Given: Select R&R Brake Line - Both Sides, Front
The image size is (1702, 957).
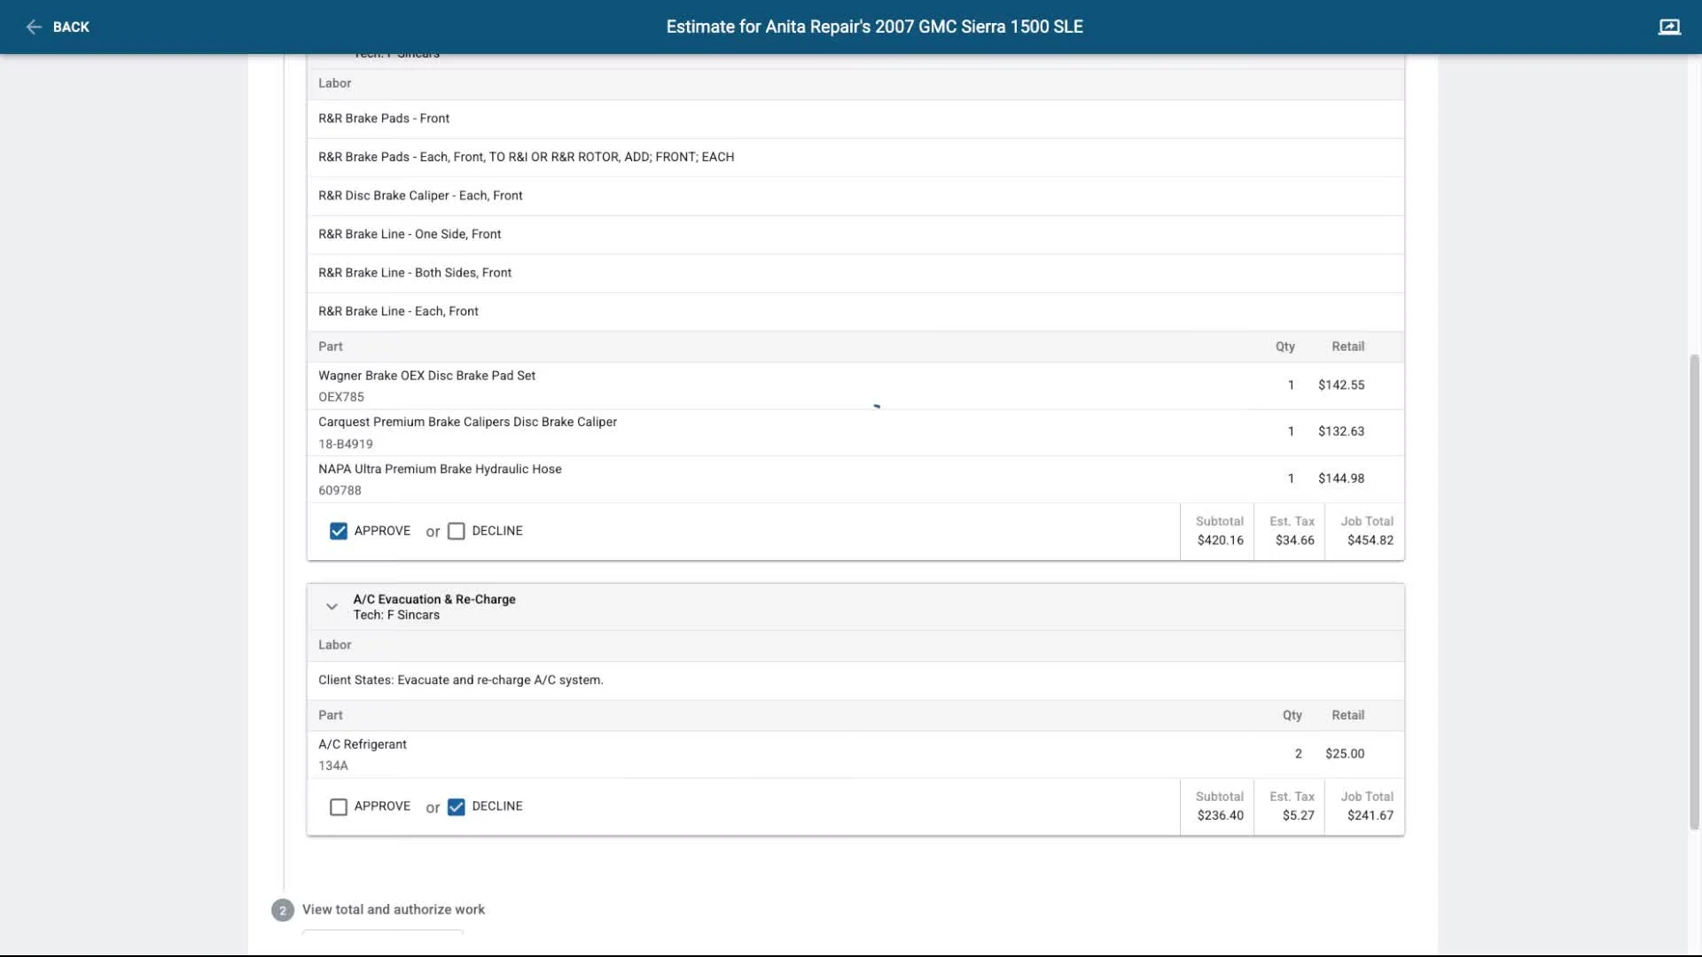Looking at the screenshot, I should [x=855, y=273].
